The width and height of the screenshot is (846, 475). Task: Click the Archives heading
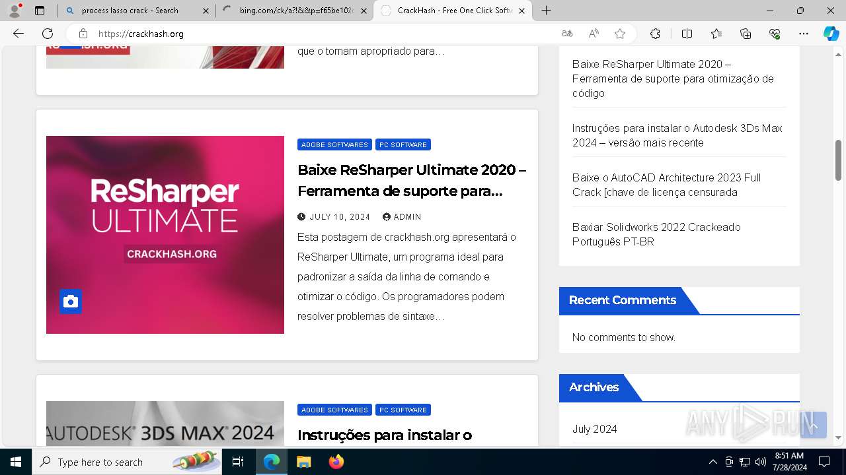pos(594,387)
